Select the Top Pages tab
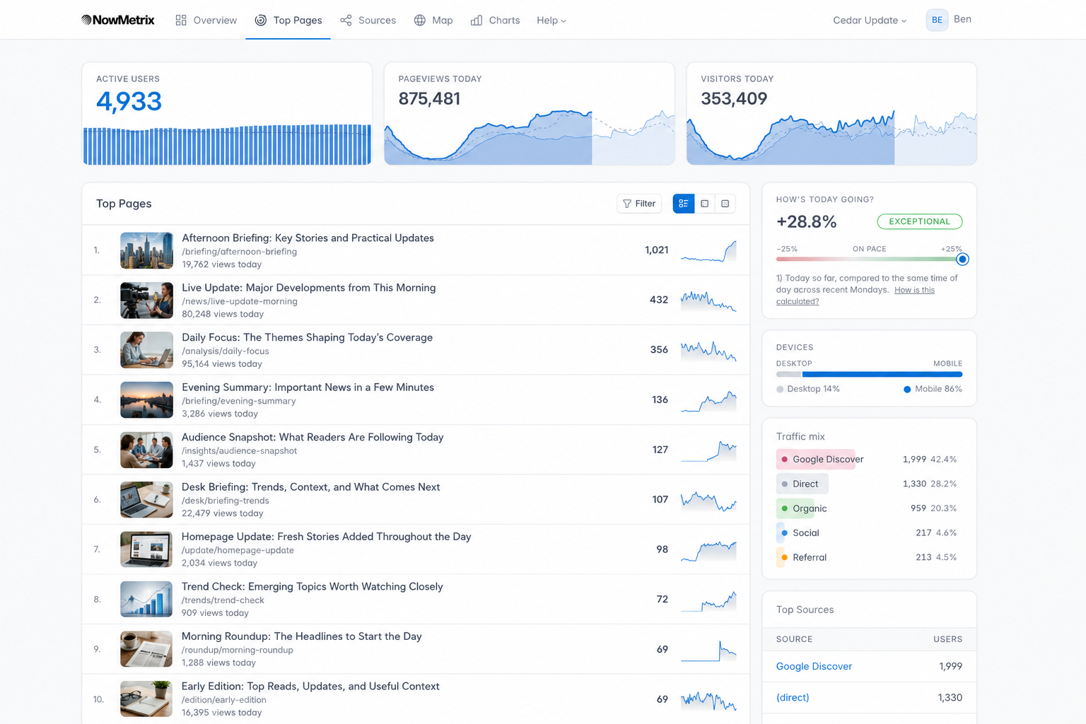The width and height of the screenshot is (1086, 724). tap(288, 20)
